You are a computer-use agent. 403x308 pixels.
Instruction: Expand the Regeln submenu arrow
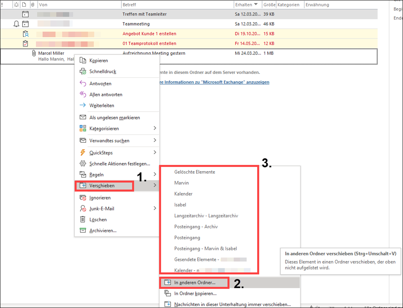[155, 174]
